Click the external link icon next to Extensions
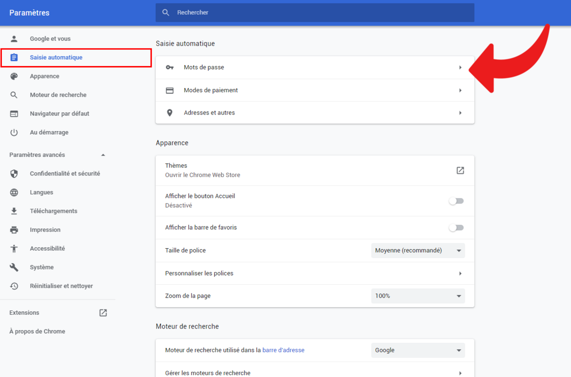The height and width of the screenshot is (377, 571). pos(103,313)
